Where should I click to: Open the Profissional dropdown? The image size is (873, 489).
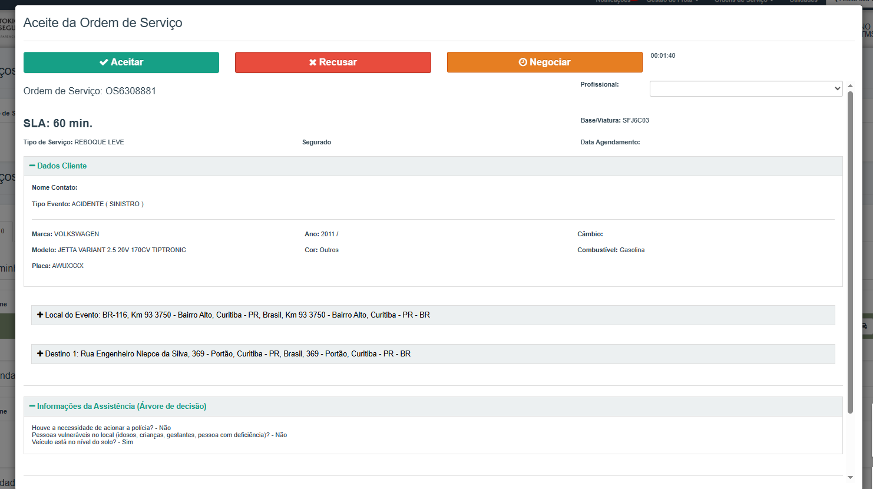coord(746,89)
